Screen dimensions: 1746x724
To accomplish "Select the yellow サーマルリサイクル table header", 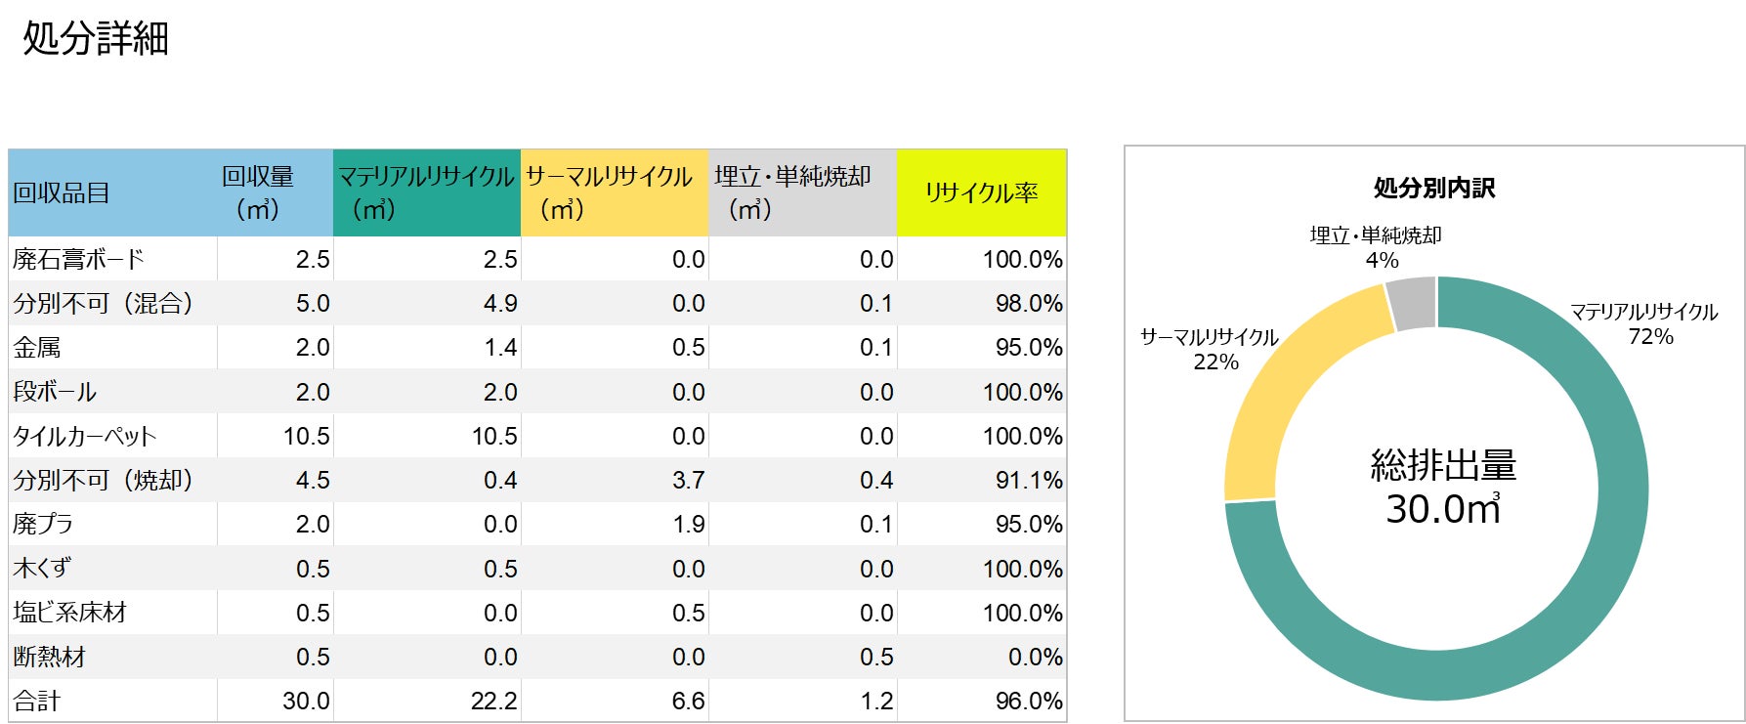I will (x=610, y=192).
